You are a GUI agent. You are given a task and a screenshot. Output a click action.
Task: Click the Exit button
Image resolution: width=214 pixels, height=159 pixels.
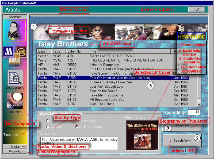197,9
